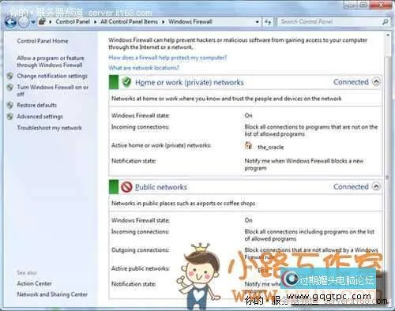Open Network and Sharing Center link
The width and height of the screenshot is (395, 311).
coord(52,294)
